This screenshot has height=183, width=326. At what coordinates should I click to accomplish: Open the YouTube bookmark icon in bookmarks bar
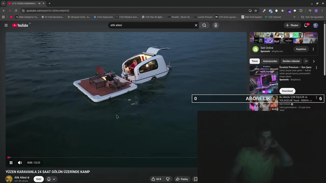coord(11,17)
